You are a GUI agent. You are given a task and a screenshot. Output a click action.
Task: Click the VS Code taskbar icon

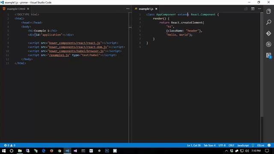tap(67, 151)
